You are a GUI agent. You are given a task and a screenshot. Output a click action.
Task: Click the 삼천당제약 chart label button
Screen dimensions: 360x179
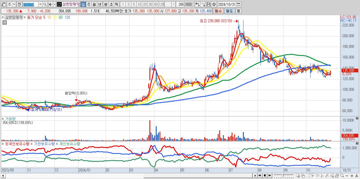(x=14, y=17)
